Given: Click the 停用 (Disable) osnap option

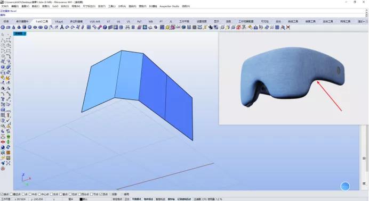Looking at the screenshot, I should [x=126, y=194].
